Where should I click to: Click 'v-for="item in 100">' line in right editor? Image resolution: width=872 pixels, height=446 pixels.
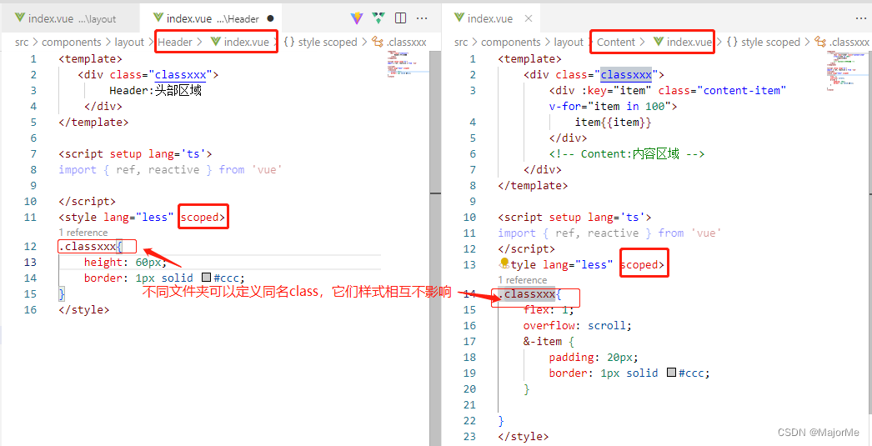(x=613, y=106)
